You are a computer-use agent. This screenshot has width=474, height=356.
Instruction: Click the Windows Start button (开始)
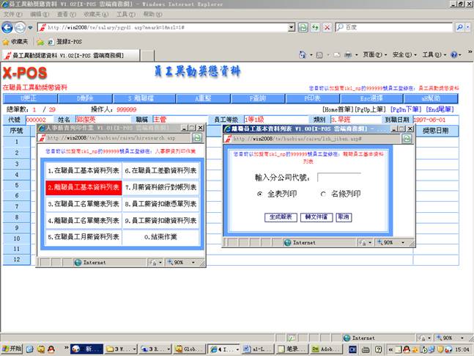tap(12, 349)
